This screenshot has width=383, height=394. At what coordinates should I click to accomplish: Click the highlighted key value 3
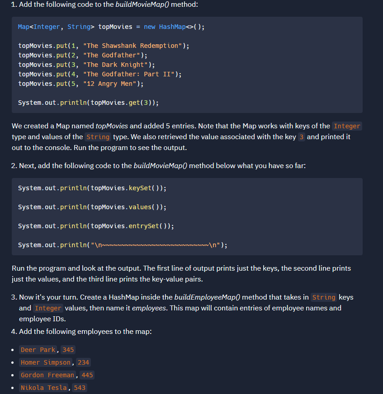(x=301, y=136)
